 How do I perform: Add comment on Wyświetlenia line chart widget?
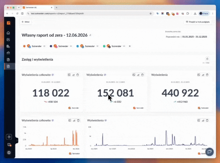(x=199, y=121)
